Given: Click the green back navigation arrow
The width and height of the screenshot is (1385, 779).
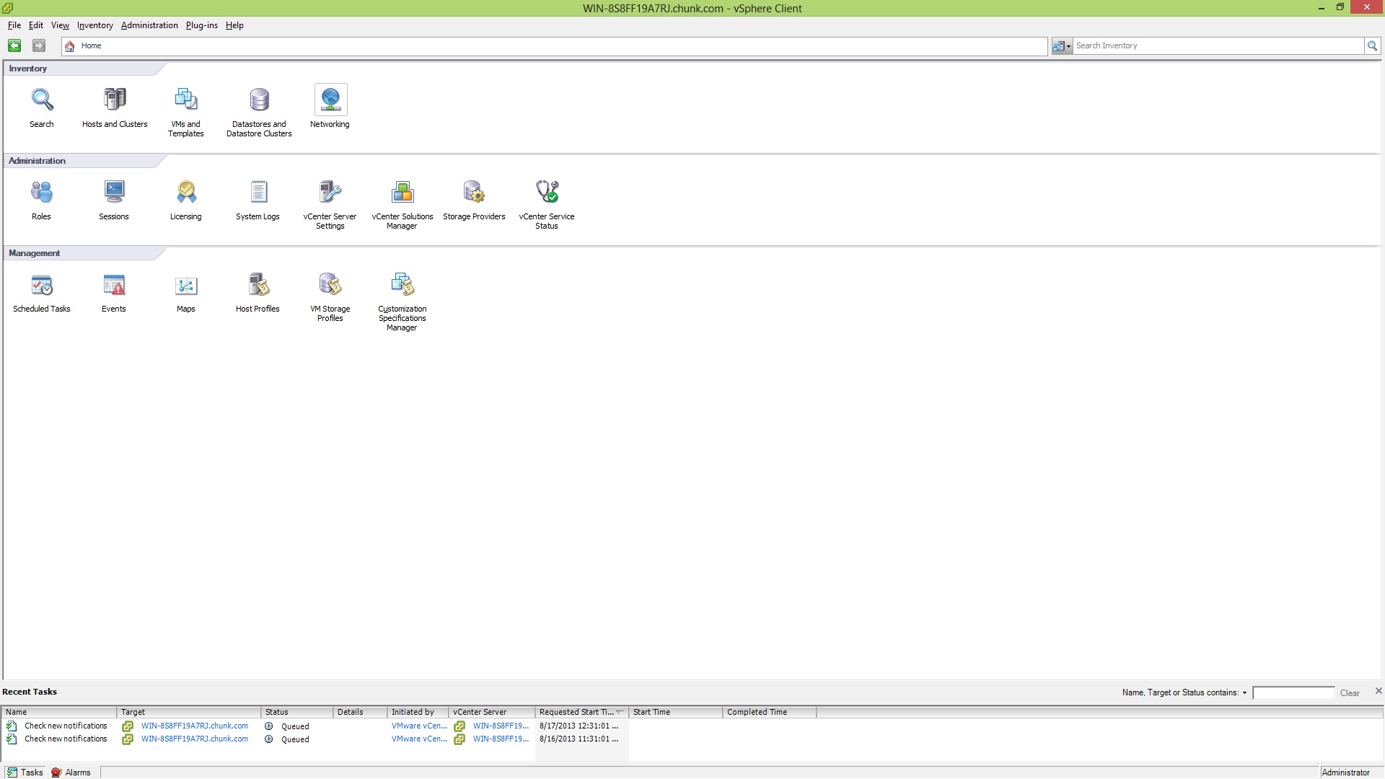Looking at the screenshot, I should (x=14, y=45).
